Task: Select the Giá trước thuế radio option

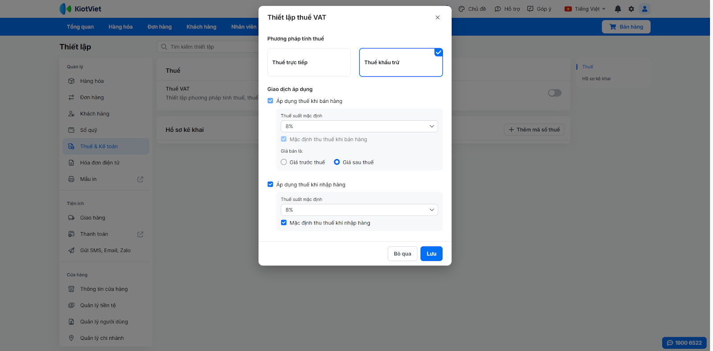Action: [284, 162]
